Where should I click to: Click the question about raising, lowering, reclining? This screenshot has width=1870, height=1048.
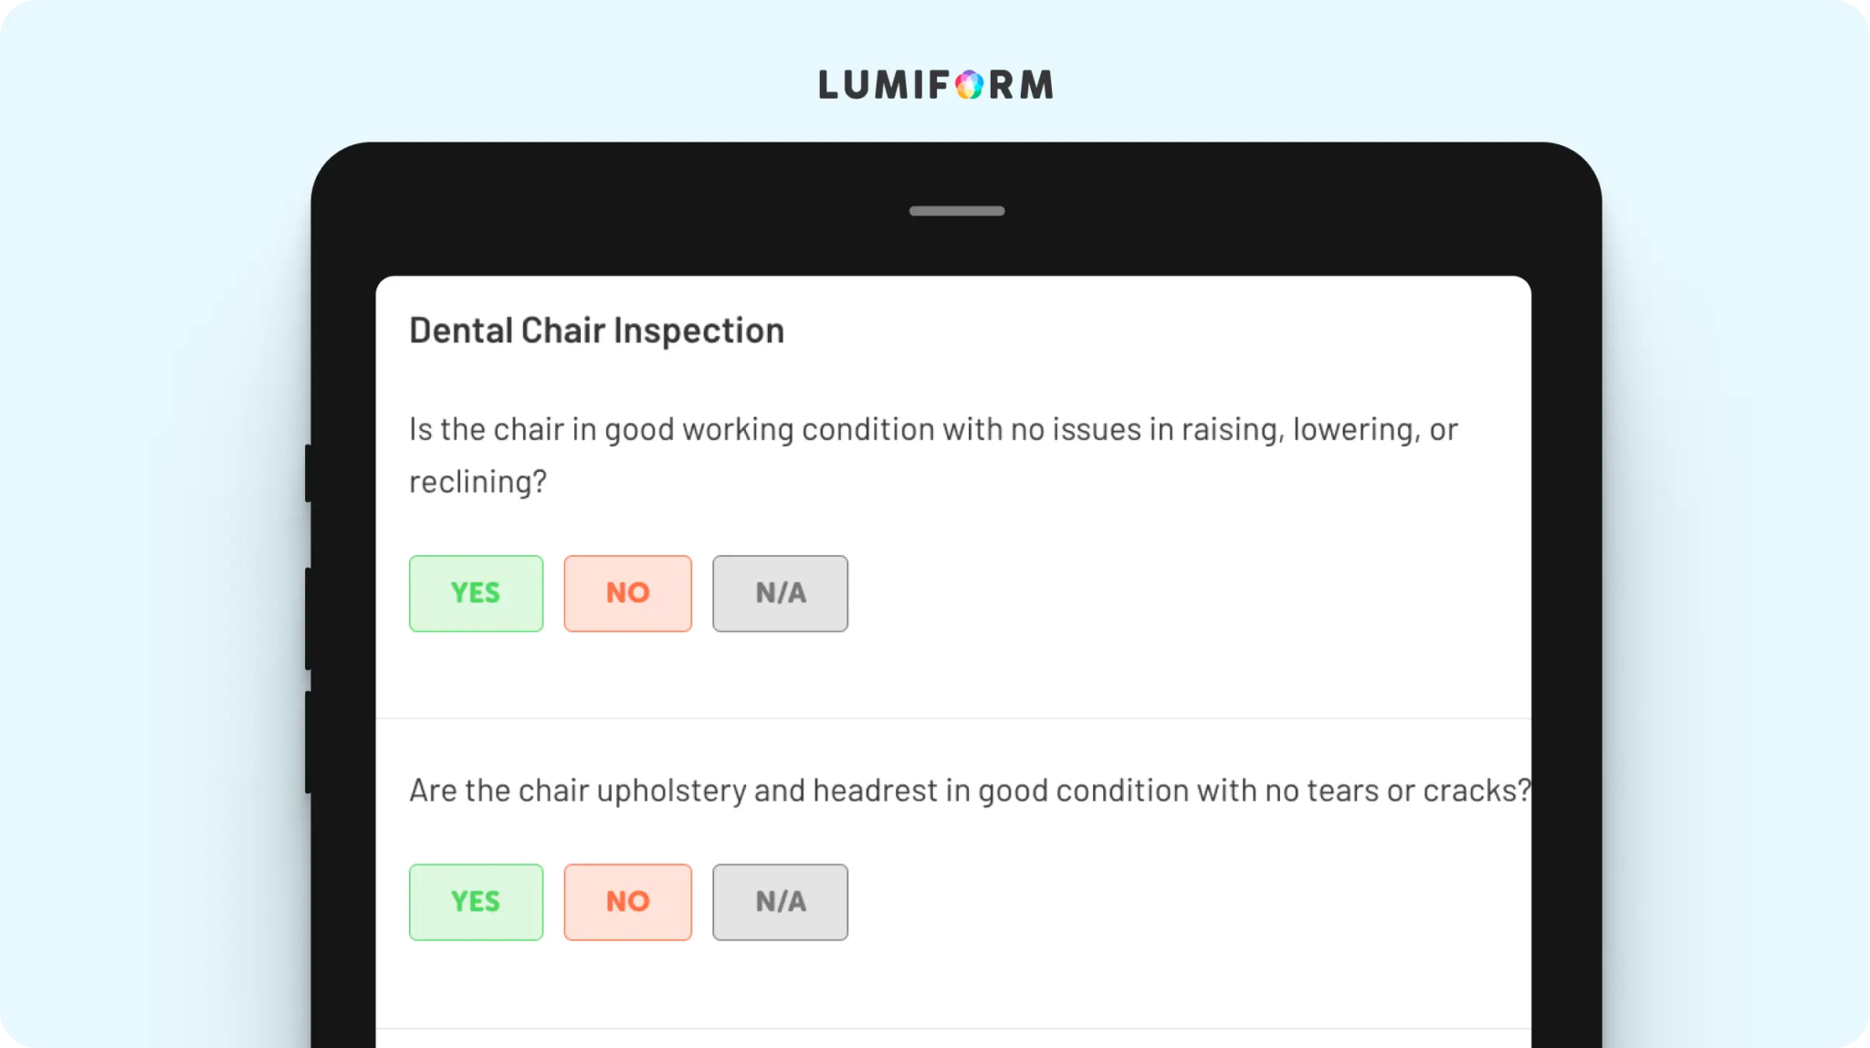click(x=933, y=455)
